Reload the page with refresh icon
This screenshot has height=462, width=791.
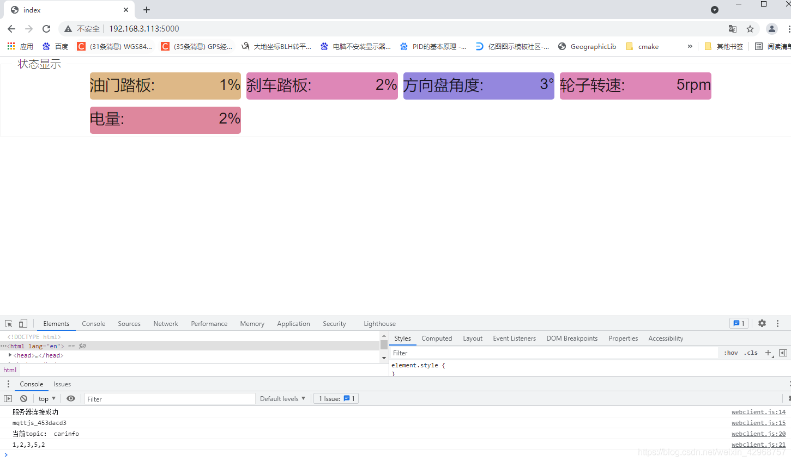(x=46, y=29)
